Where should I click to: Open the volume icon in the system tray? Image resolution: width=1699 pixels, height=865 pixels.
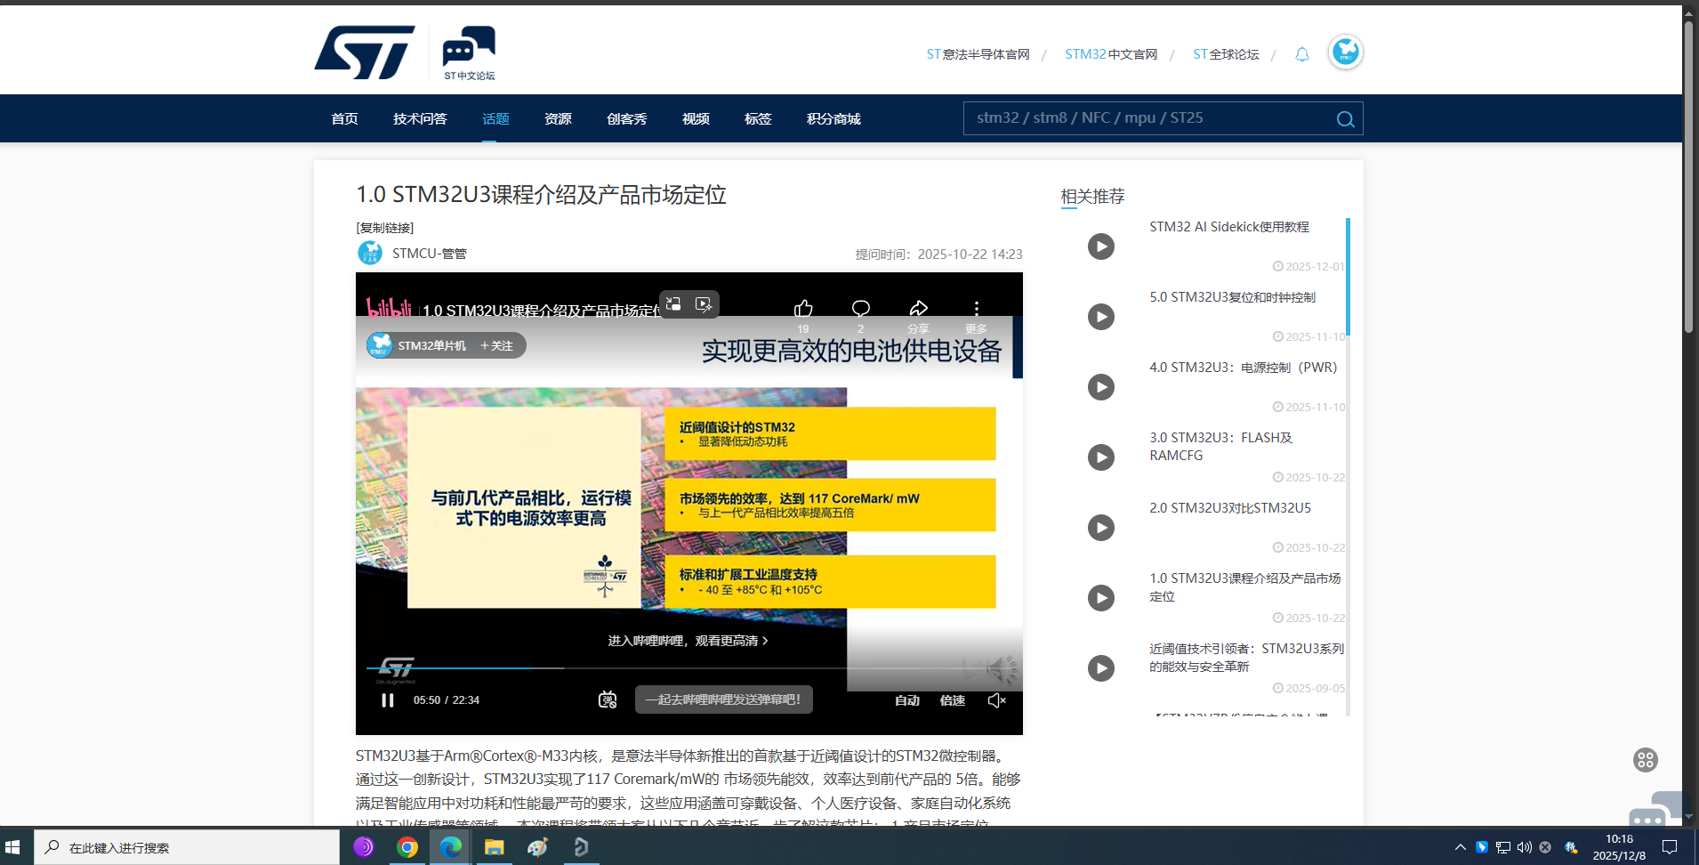point(1525,847)
